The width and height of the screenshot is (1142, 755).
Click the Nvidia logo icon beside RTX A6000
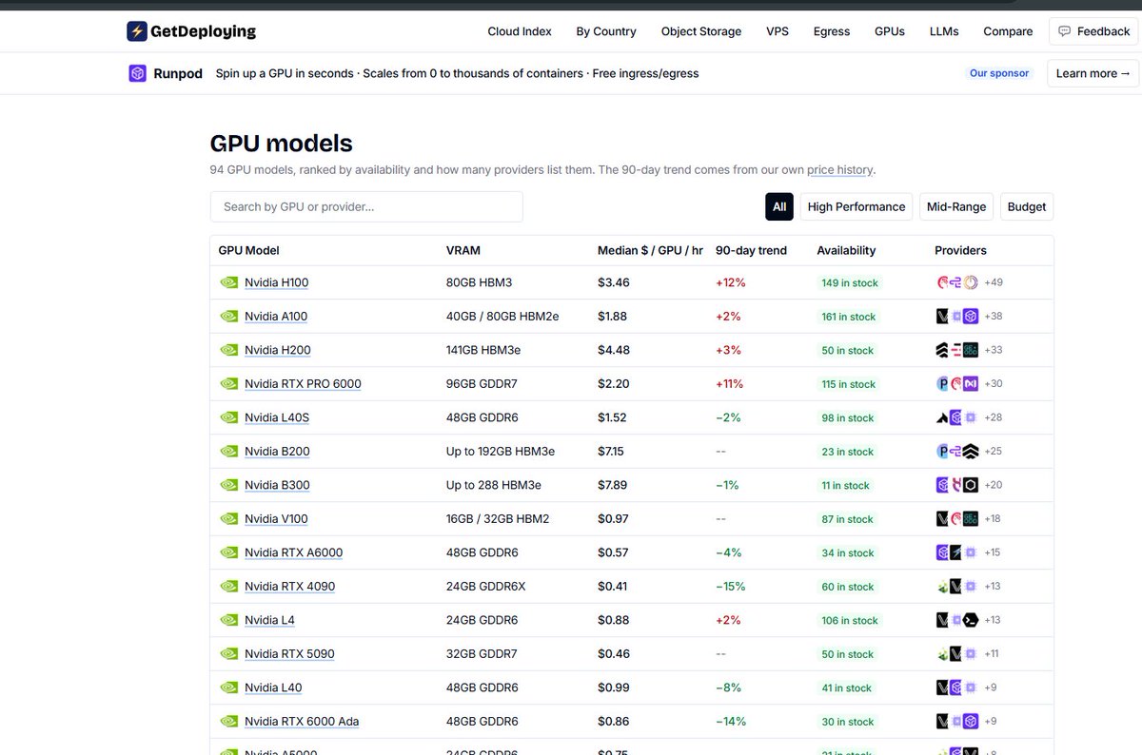coord(229,552)
